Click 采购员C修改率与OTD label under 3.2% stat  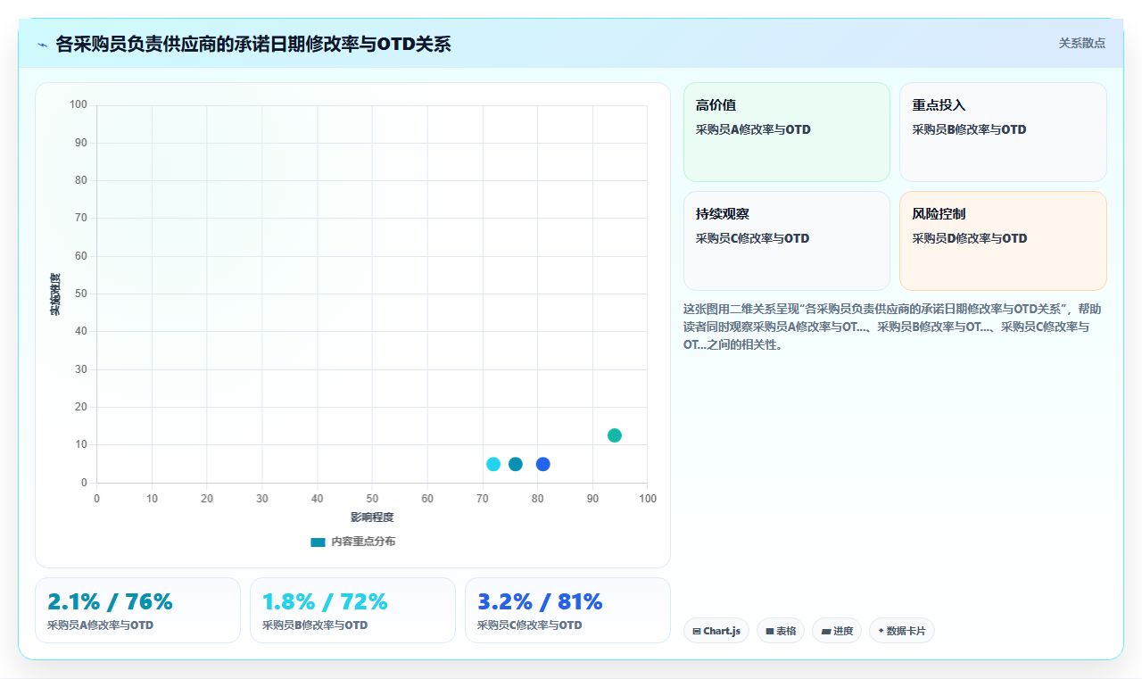coord(530,625)
